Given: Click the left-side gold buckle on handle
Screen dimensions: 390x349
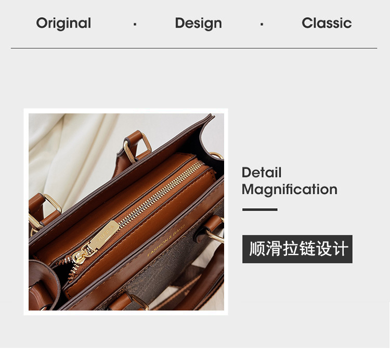Looking at the screenshot, I should (x=45, y=210).
